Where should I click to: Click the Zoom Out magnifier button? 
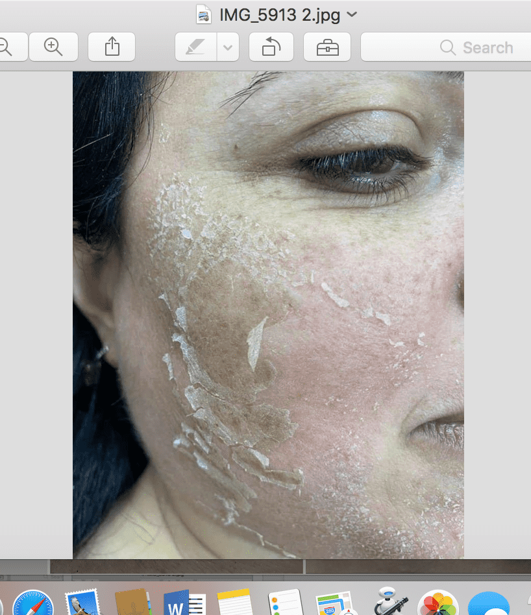(x=8, y=47)
